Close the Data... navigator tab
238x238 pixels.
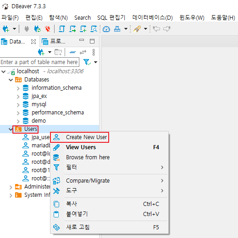[x=33, y=42]
